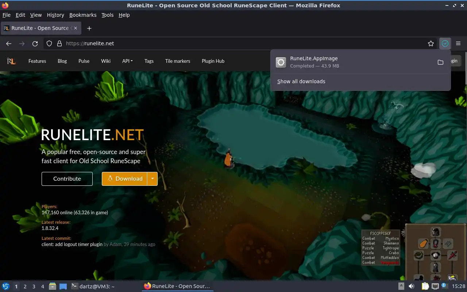Open the API dropdown in the navbar
Image resolution: width=467 pixels, height=292 pixels.
pos(127,61)
